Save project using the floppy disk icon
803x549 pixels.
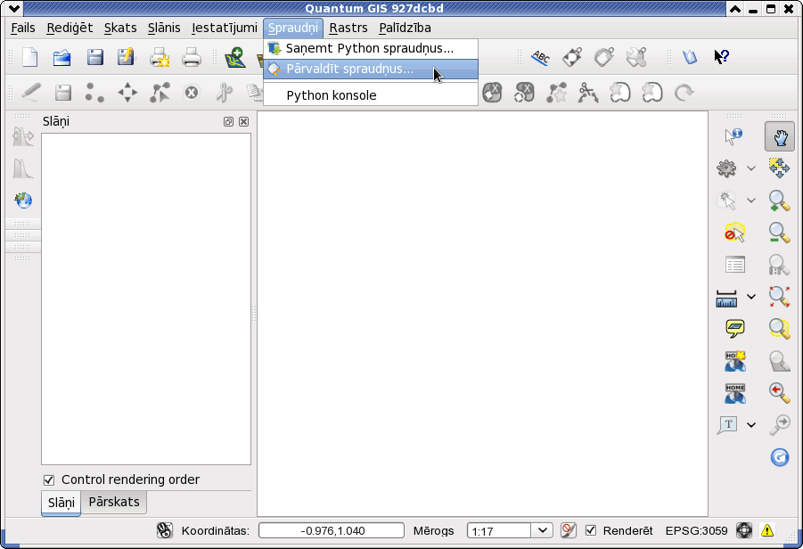tap(94, 57)
